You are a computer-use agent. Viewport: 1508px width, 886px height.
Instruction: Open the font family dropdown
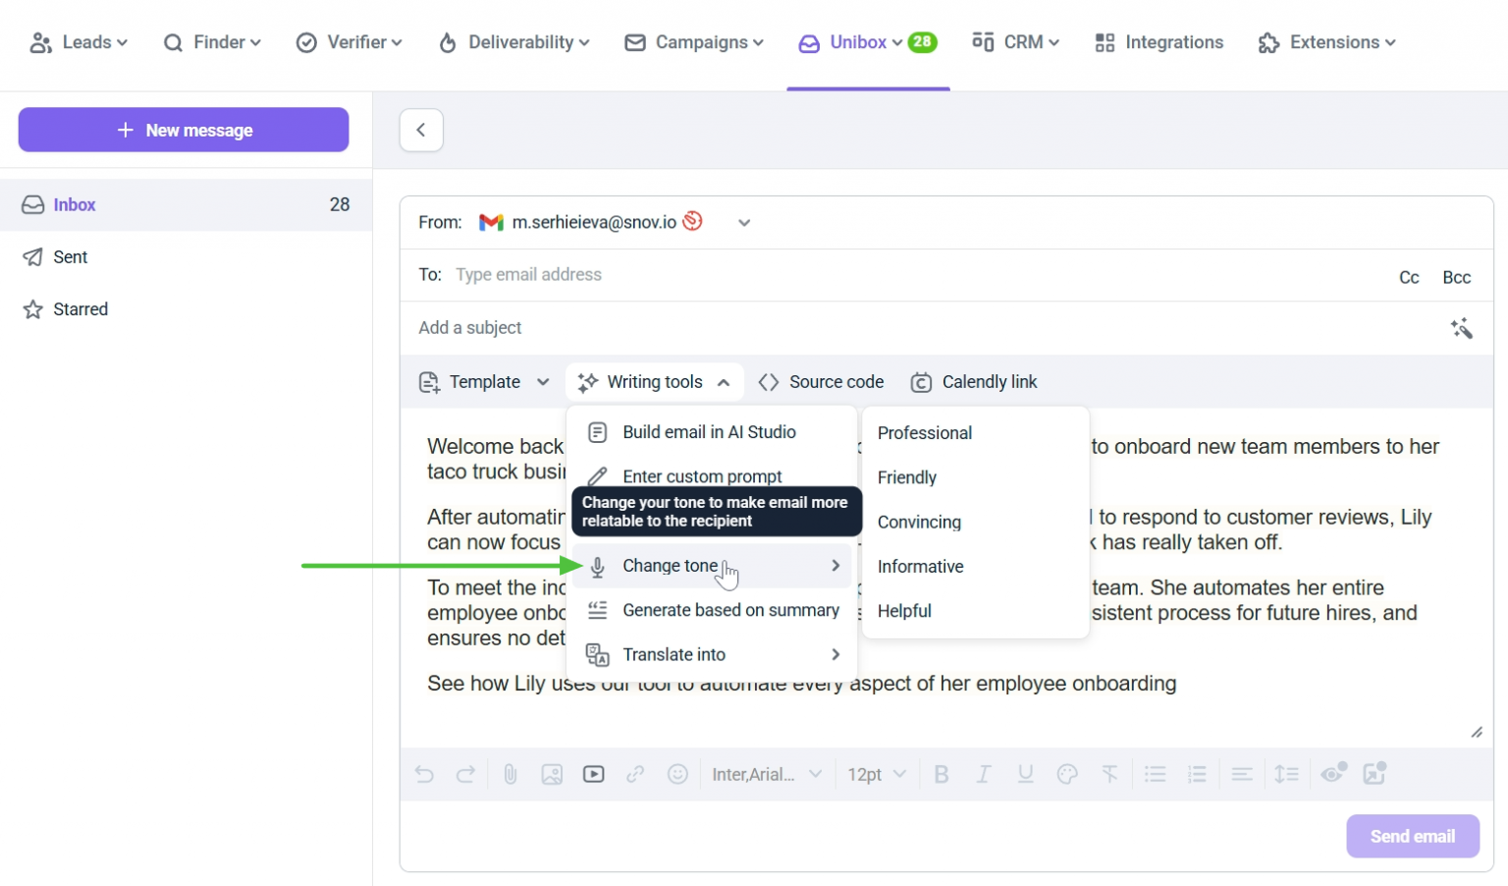[x=767, y=774]
